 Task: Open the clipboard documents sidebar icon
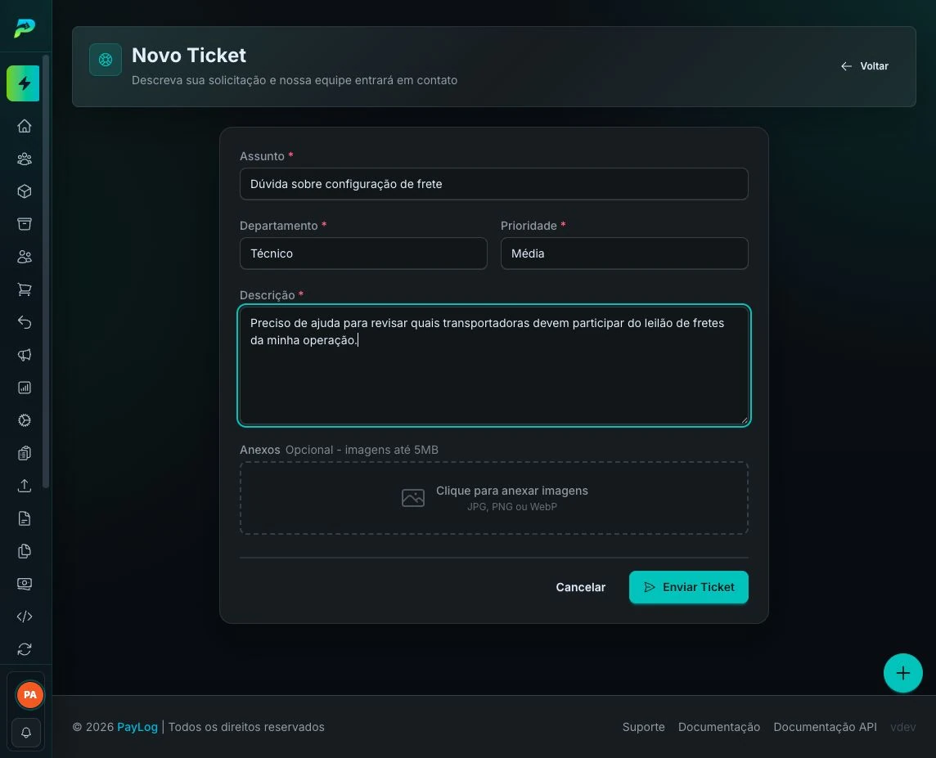click(x=25, y=453)
